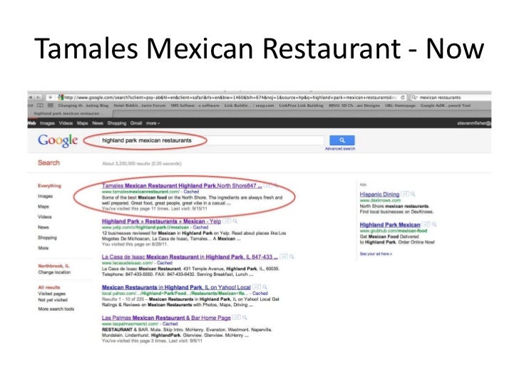Open 'UBL: Homepage' bookmark
519x389 pixels.
400,105
